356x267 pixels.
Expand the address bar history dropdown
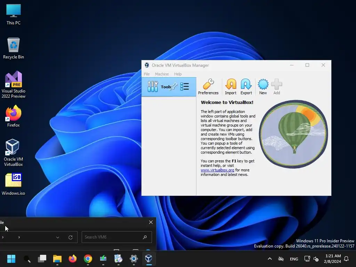click(x=58, y=237)
